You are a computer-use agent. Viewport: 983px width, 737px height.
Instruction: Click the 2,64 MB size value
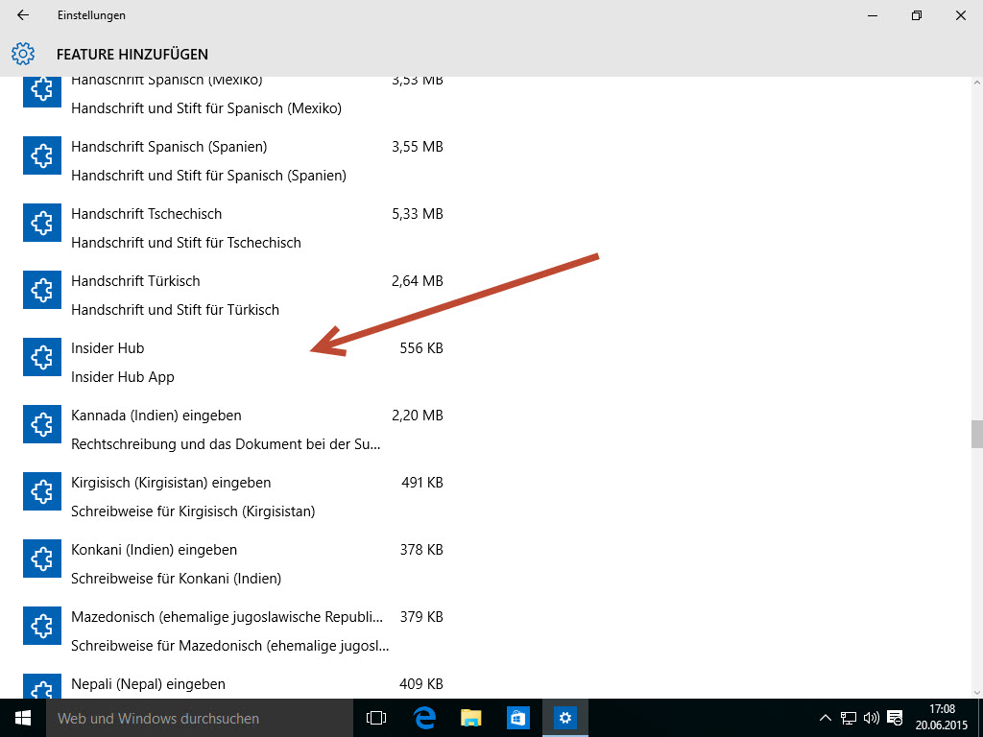click(x=418, y=281)
